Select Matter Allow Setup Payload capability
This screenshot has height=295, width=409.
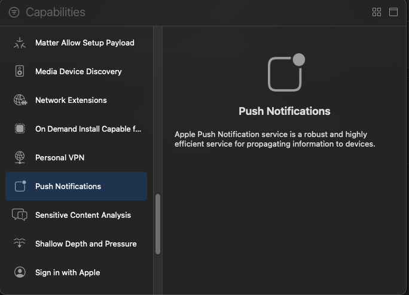tap(76, 43)
